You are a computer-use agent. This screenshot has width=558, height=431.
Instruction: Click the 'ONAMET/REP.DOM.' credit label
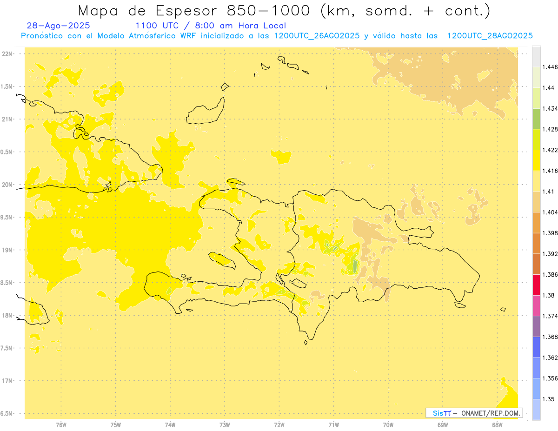click(492, 413)
